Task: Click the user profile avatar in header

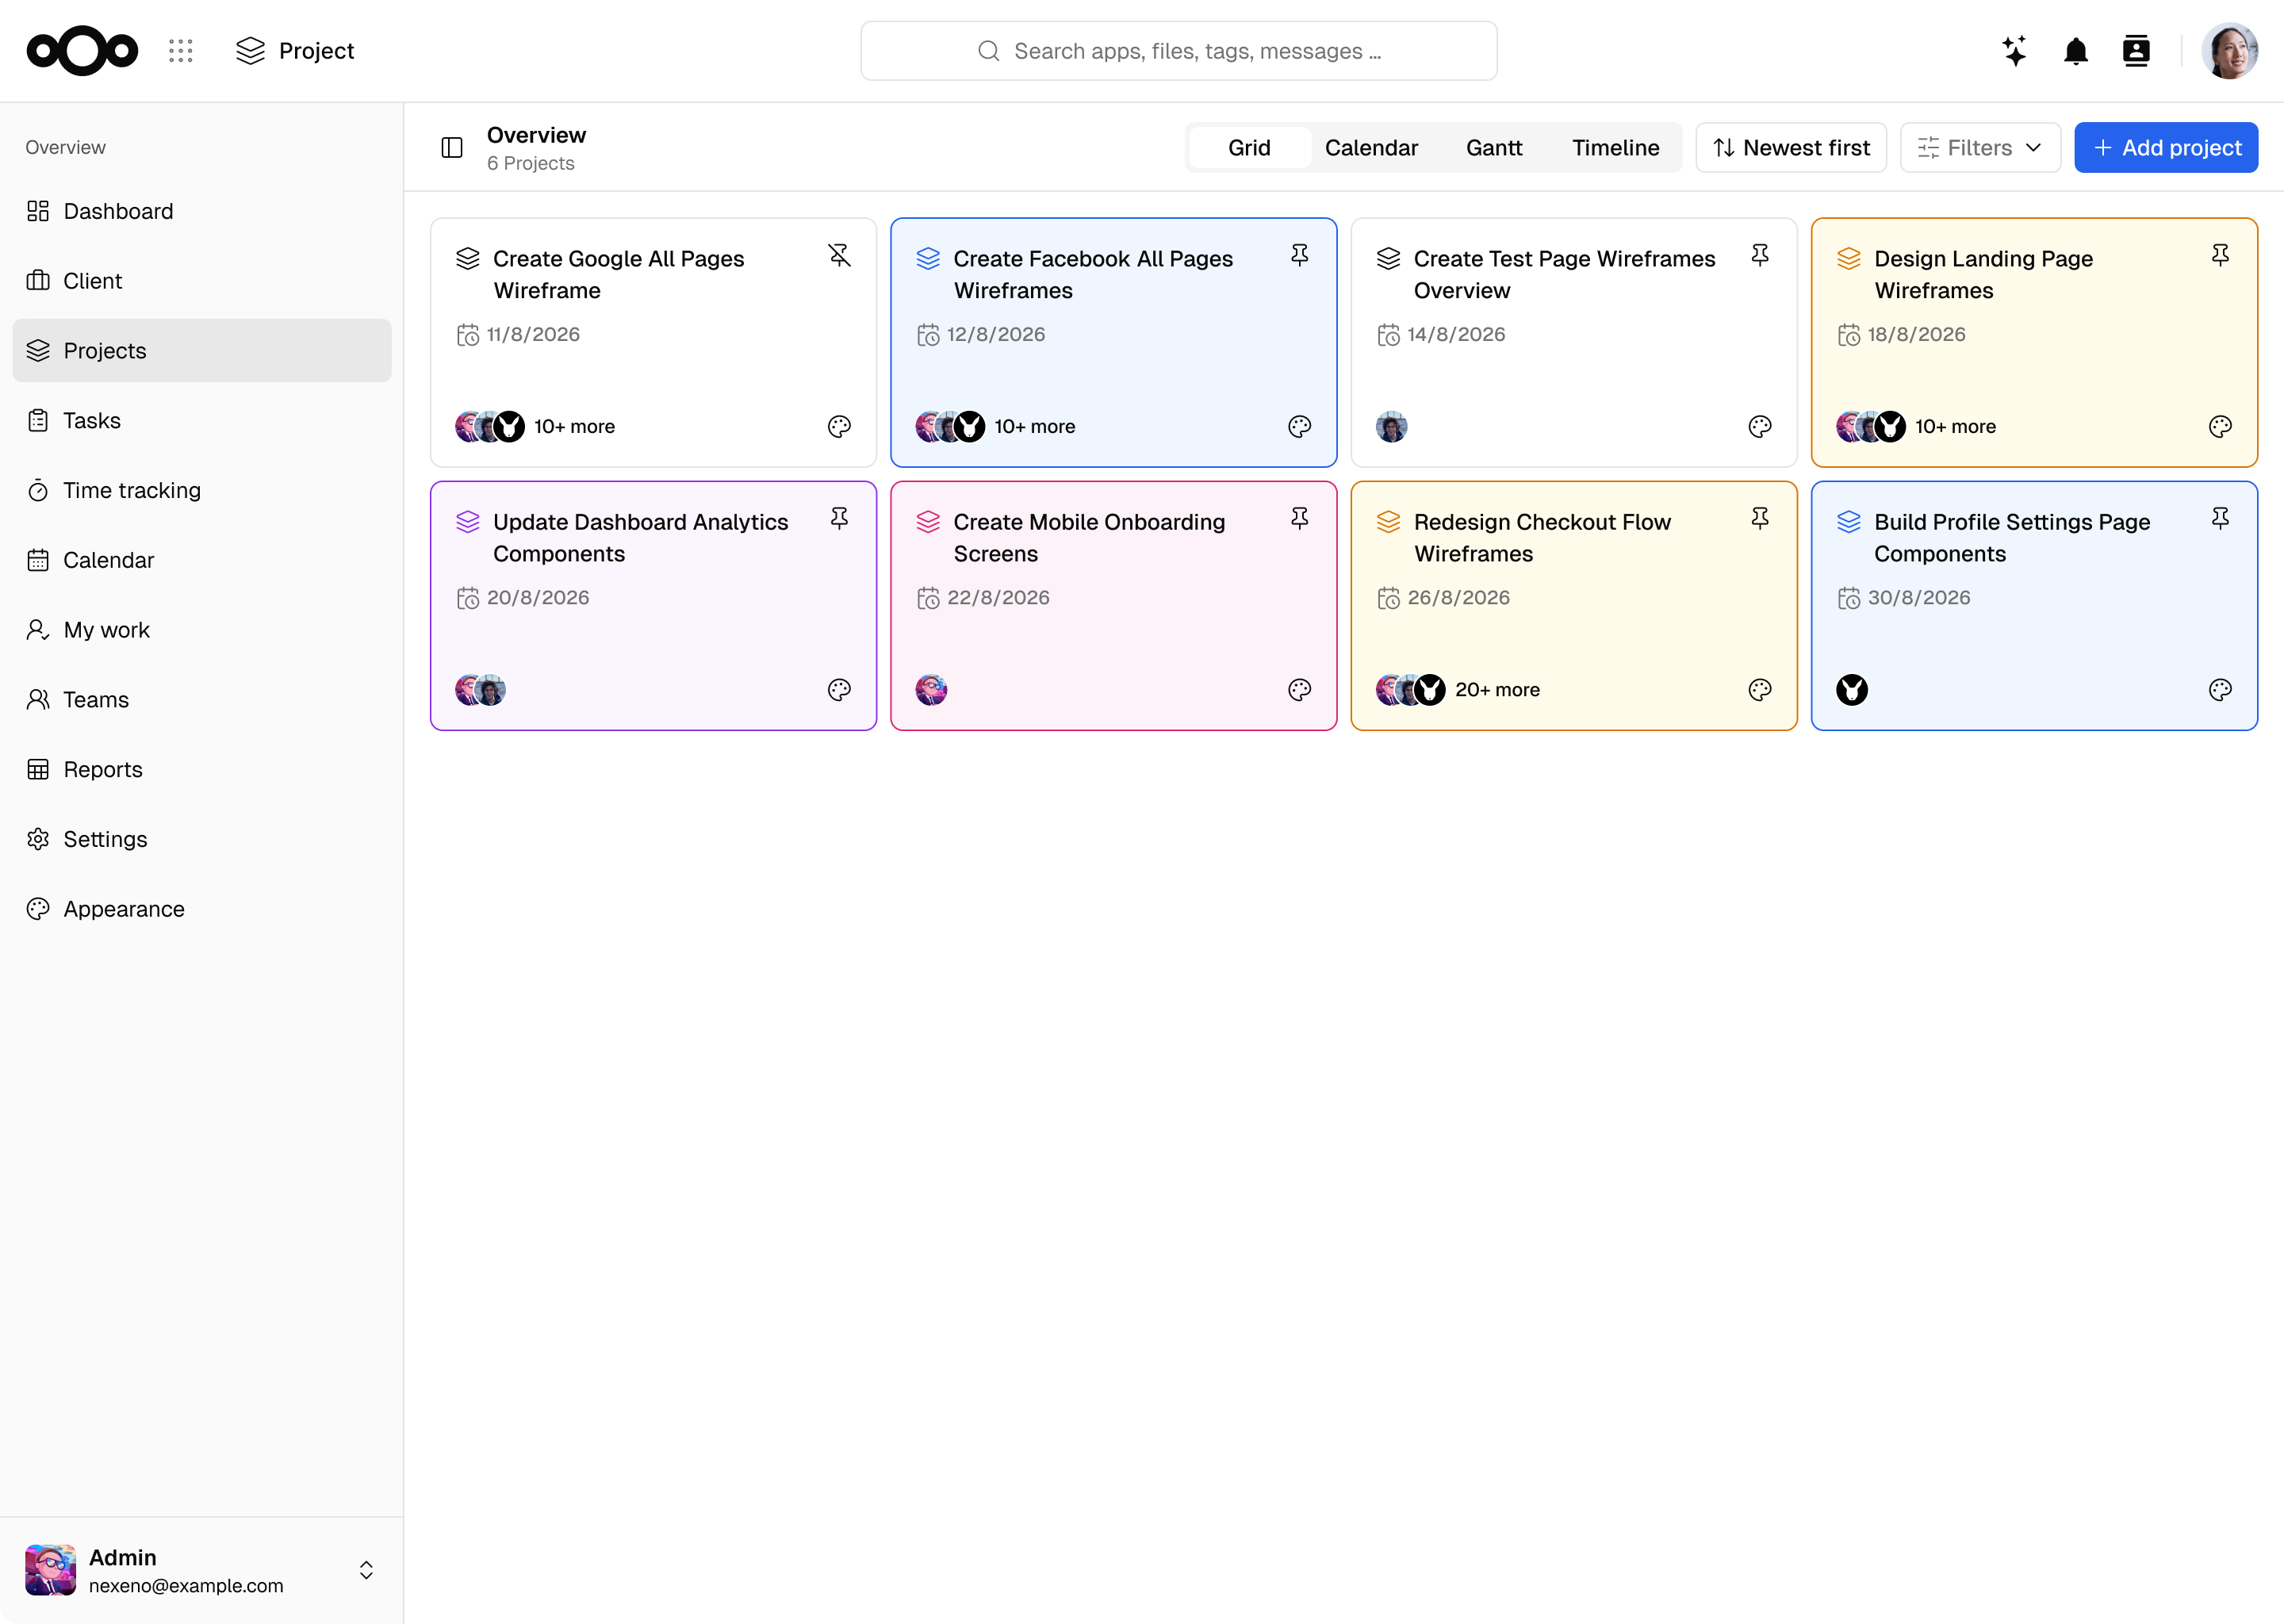Action: [2229, 51]
